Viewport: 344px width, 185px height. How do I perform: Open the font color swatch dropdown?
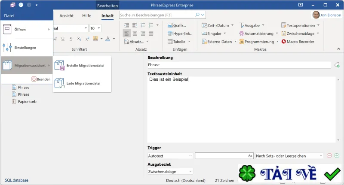114,39
